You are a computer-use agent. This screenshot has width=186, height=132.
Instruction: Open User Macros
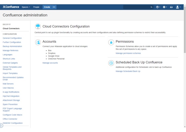8,88
